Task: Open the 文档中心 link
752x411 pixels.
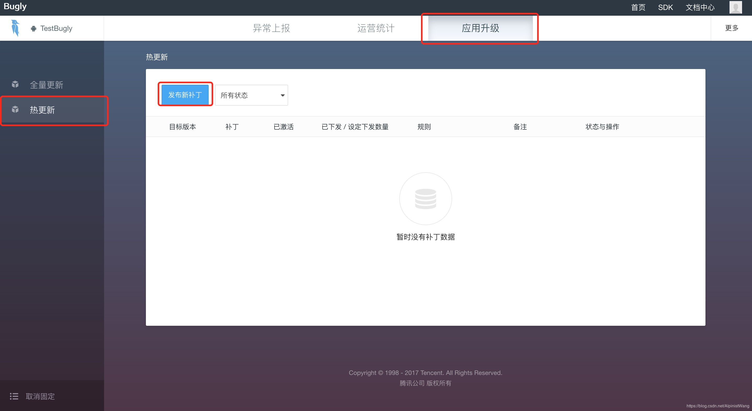Action: pyautogui.click(x=700, y=7)
